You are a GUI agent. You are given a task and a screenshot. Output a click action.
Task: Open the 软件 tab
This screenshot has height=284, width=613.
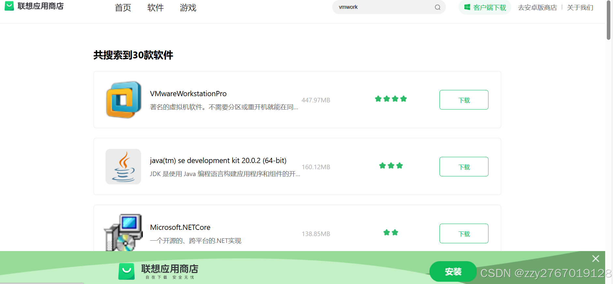pyautogui.click(x=156, y=7)
